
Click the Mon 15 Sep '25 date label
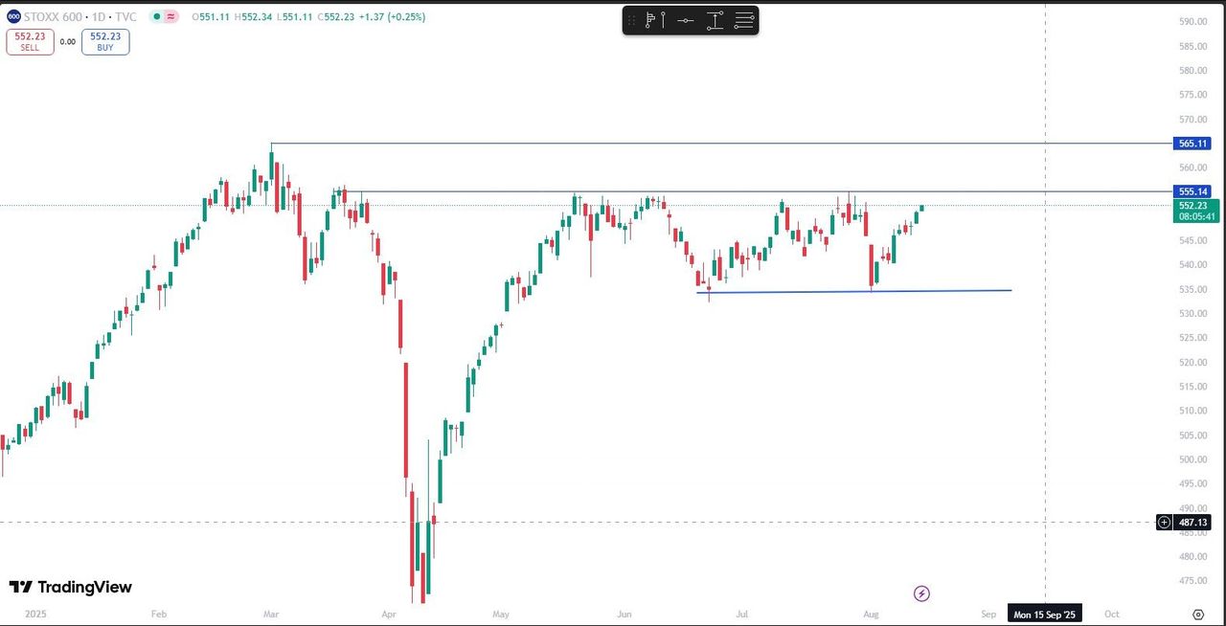click(x=1044, y=614)
